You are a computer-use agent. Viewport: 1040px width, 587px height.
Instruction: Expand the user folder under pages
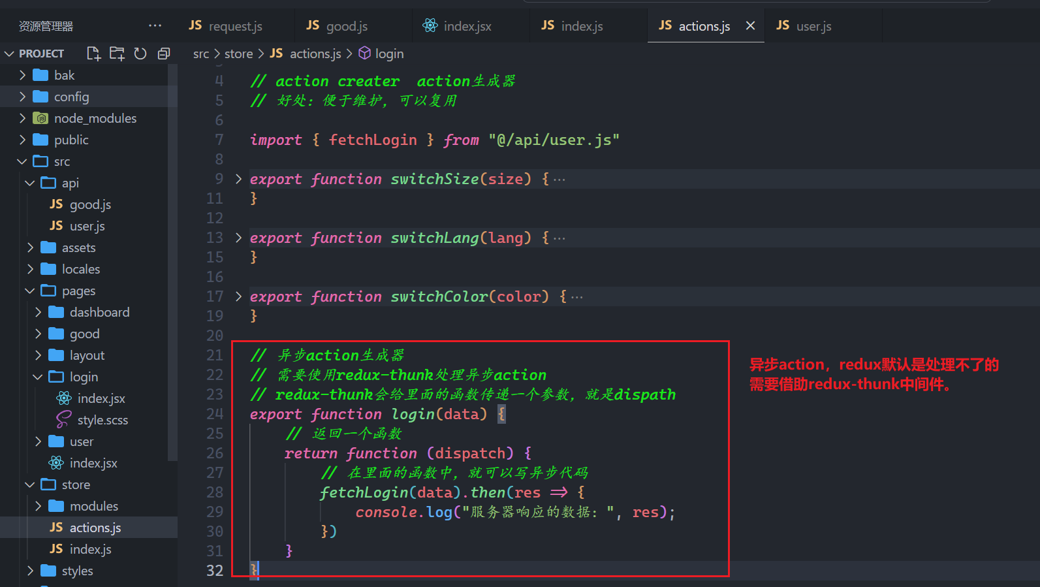(x=89, y=441)
